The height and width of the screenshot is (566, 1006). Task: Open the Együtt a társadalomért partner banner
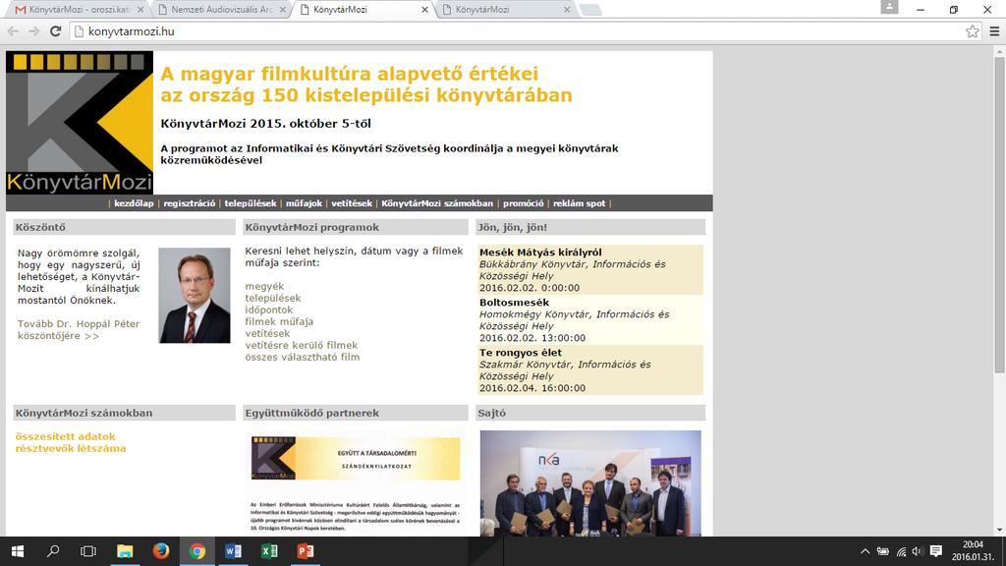point(356,458)
